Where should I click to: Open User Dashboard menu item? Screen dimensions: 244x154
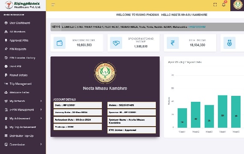[20, 23]
